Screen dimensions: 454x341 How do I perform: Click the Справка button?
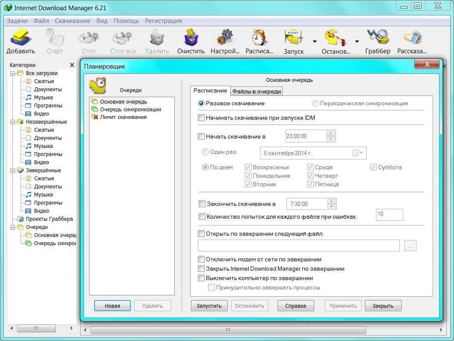(x=295, y=306)
